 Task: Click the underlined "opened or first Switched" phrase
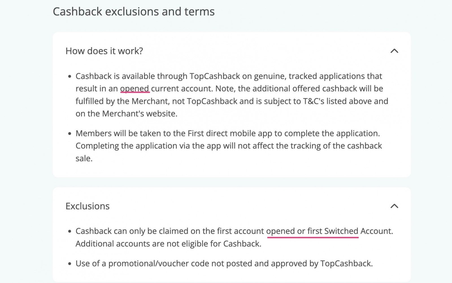(x=312, y=231)
